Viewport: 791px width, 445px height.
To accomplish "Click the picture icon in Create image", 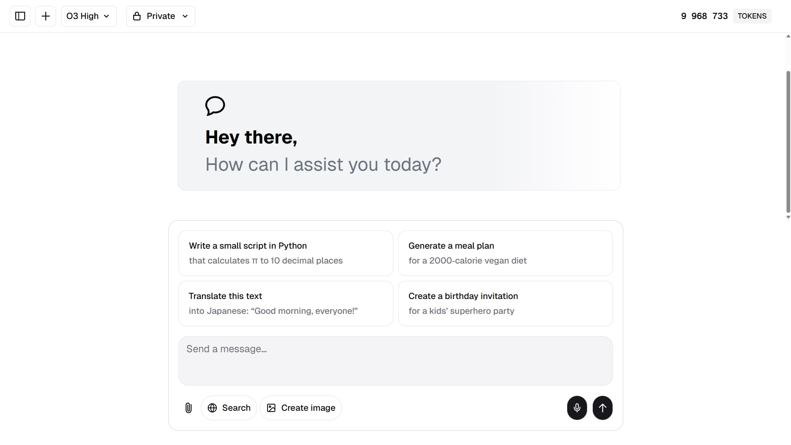I will (271, 408).
